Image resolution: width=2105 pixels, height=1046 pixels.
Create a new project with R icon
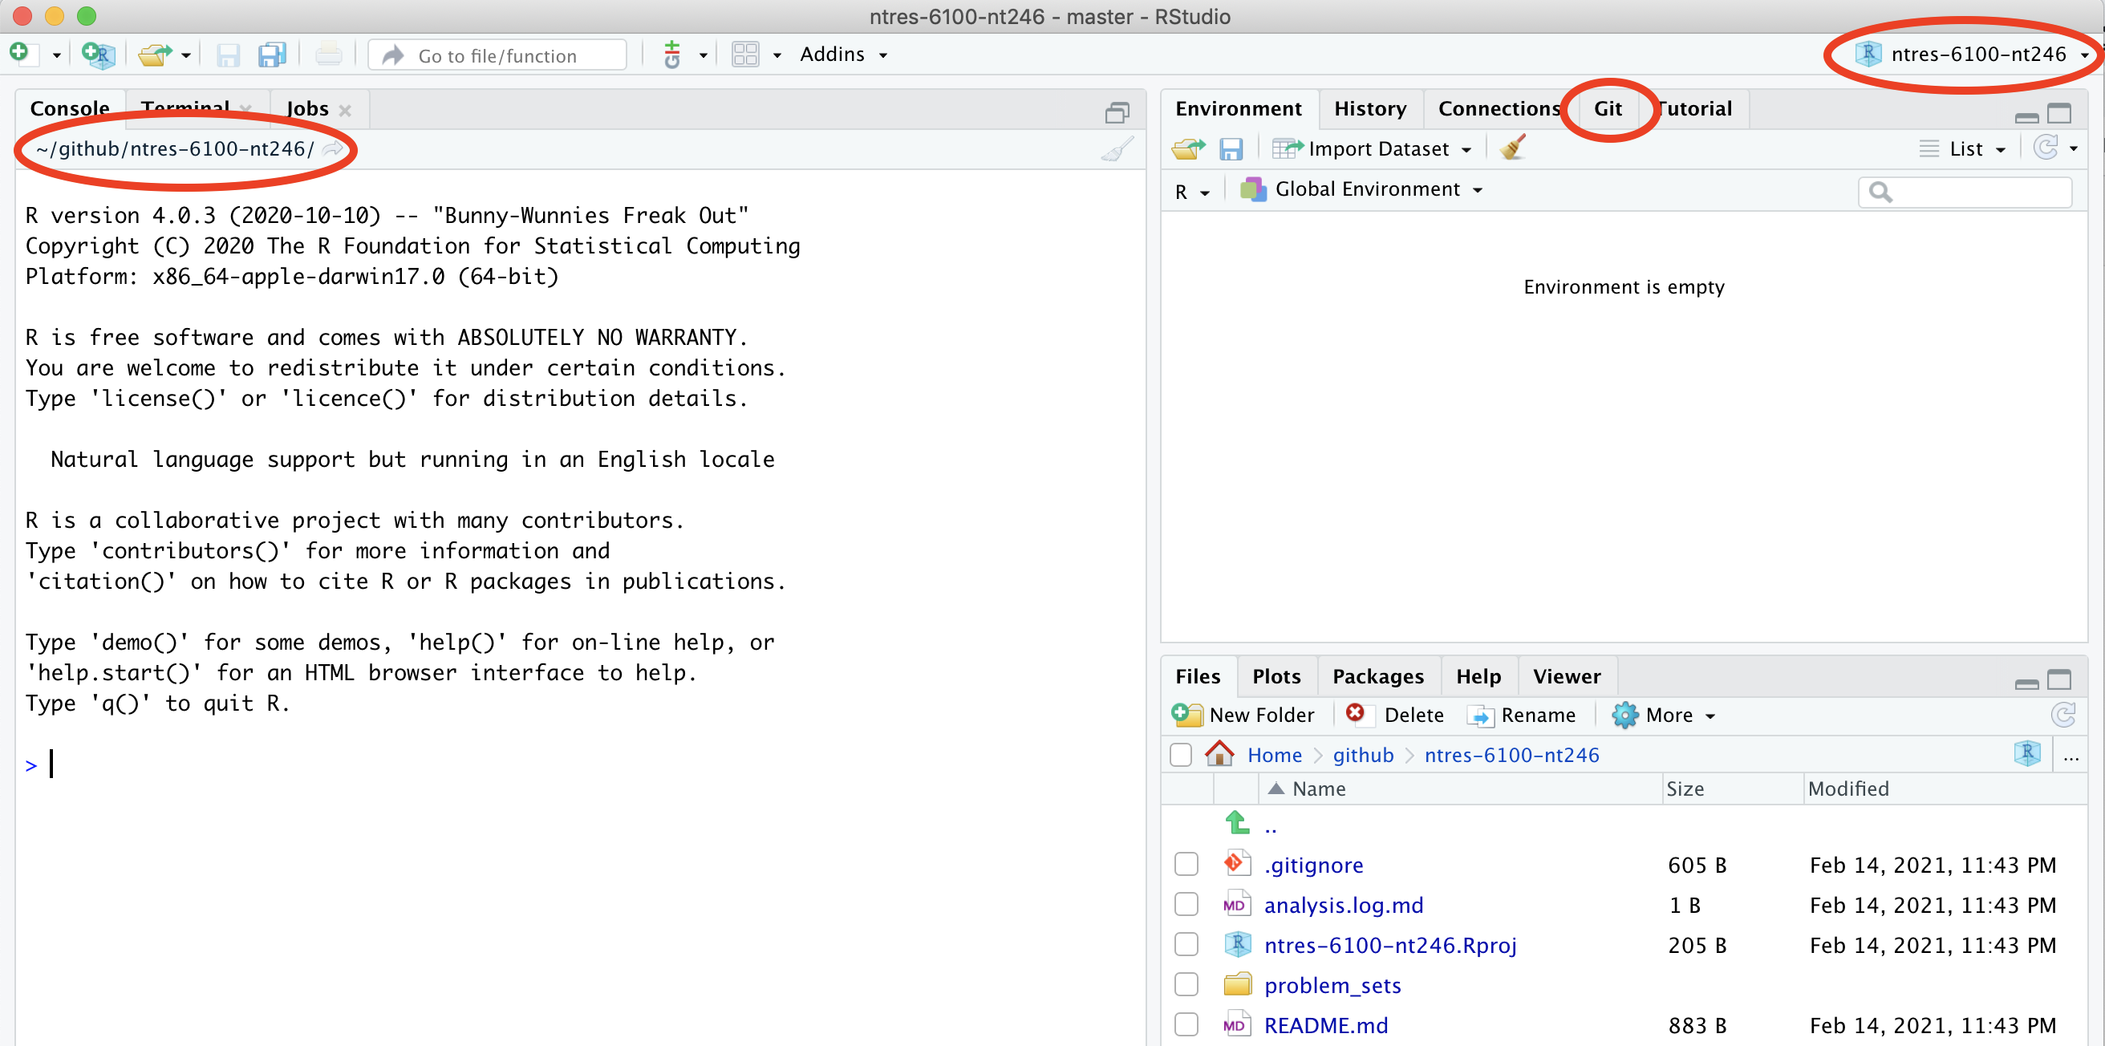(98, 55)
